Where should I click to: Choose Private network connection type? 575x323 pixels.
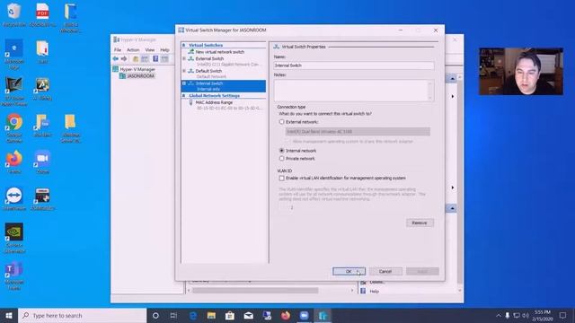[281, 159]
